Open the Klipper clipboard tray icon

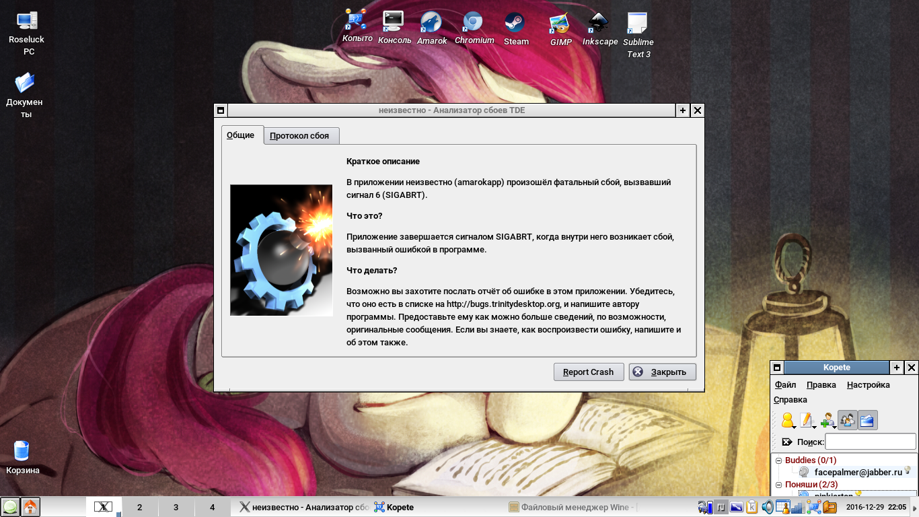pos(752,507)
